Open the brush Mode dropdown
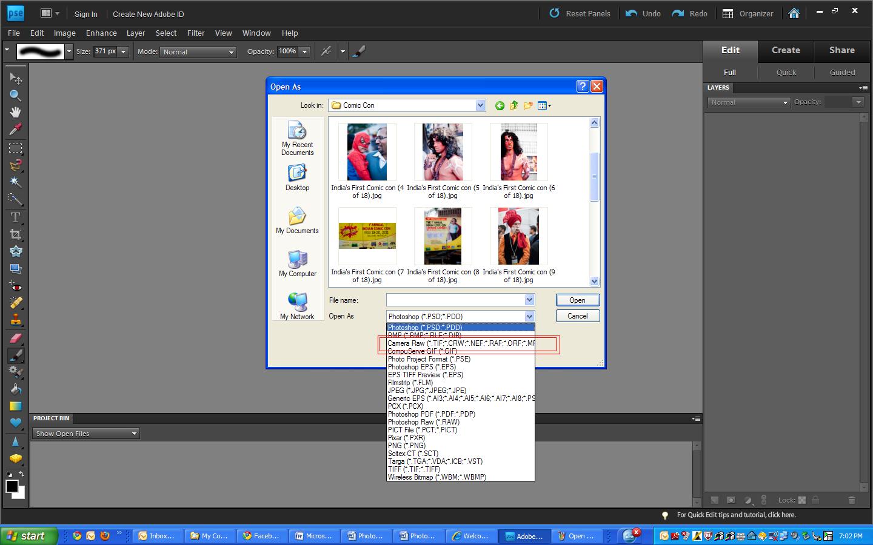873x545 pixels. point(198,52)
